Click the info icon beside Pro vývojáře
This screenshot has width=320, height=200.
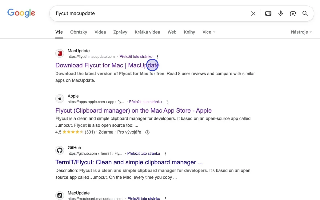click(147, 132)
